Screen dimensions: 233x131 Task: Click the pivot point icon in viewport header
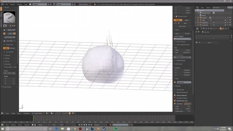point(52,113)
